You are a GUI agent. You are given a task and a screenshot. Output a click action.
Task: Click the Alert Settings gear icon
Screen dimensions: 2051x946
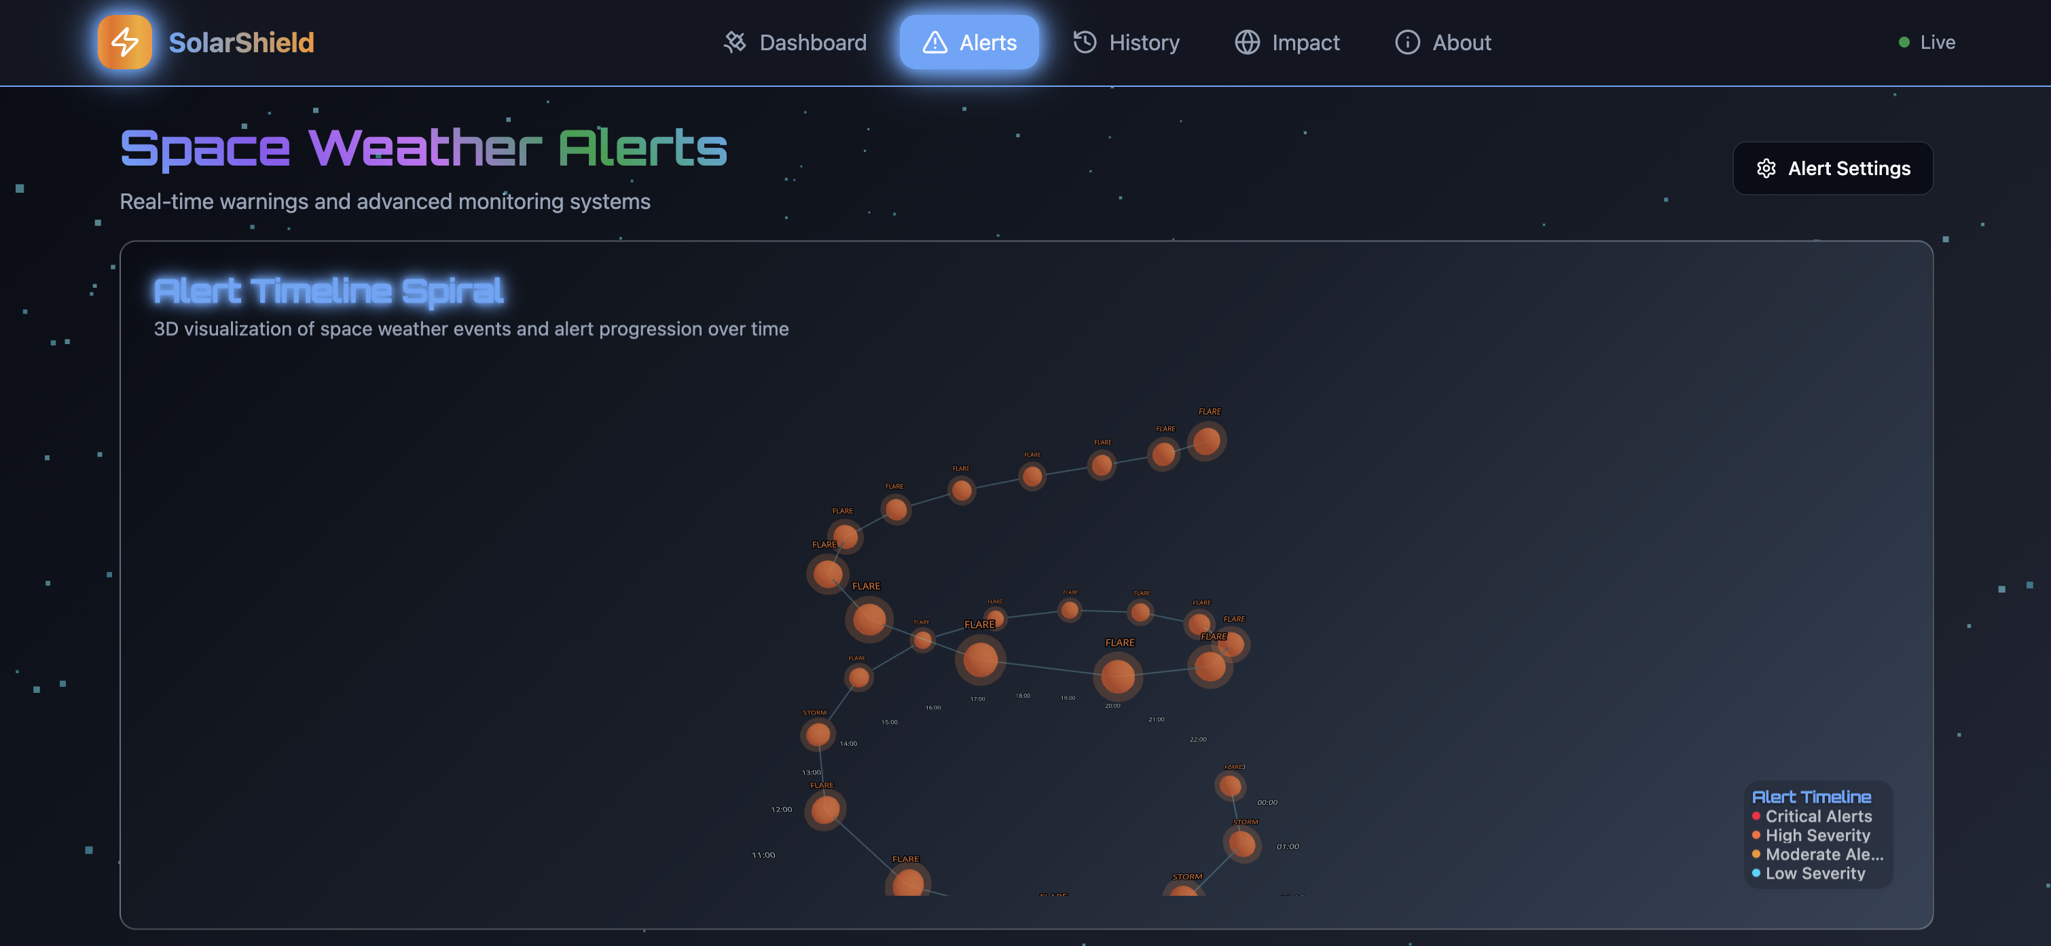[x=1765, y=169]
